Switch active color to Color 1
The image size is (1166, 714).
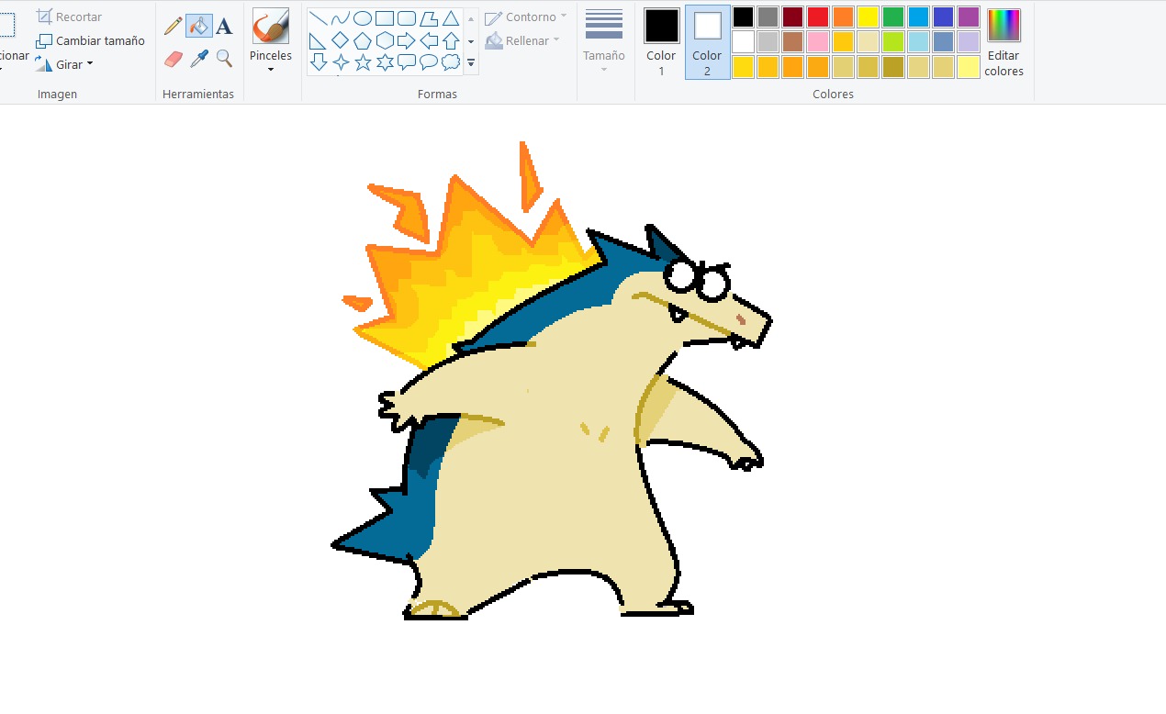661,42
